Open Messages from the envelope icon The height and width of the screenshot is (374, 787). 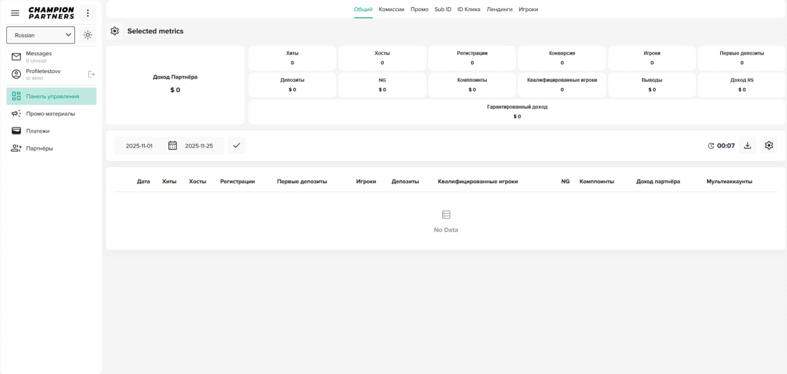point(17,56)
